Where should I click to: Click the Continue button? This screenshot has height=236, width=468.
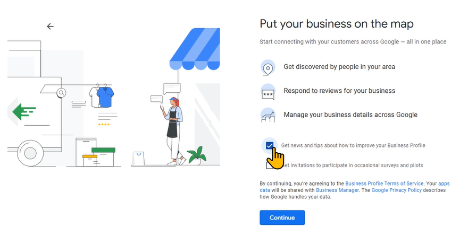(282, 217)
